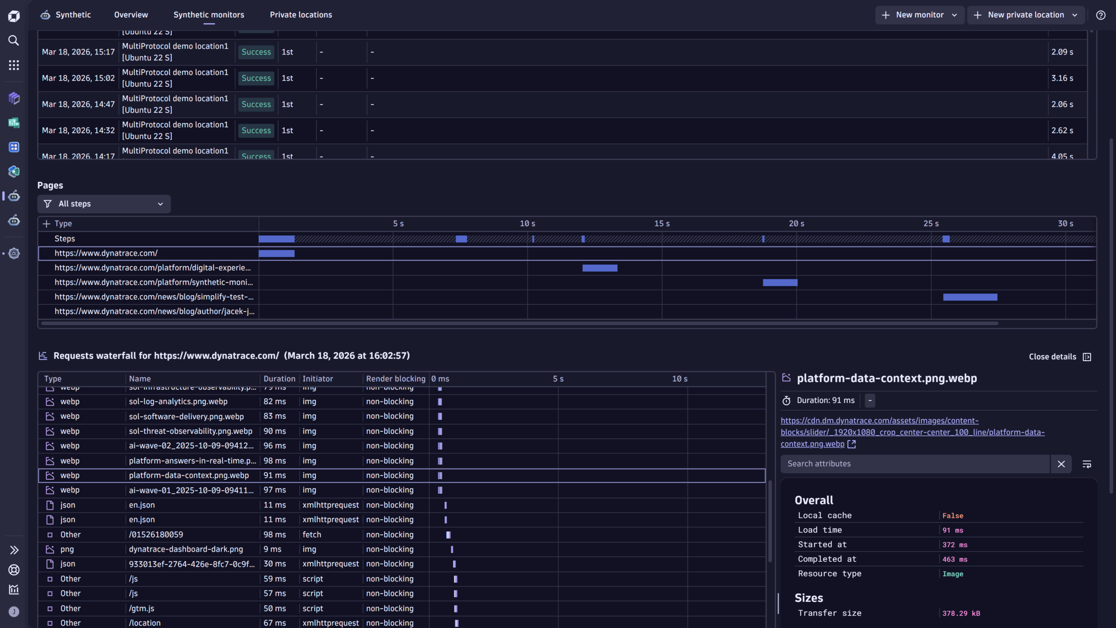Open search from the left sidebar

(14, 41)
